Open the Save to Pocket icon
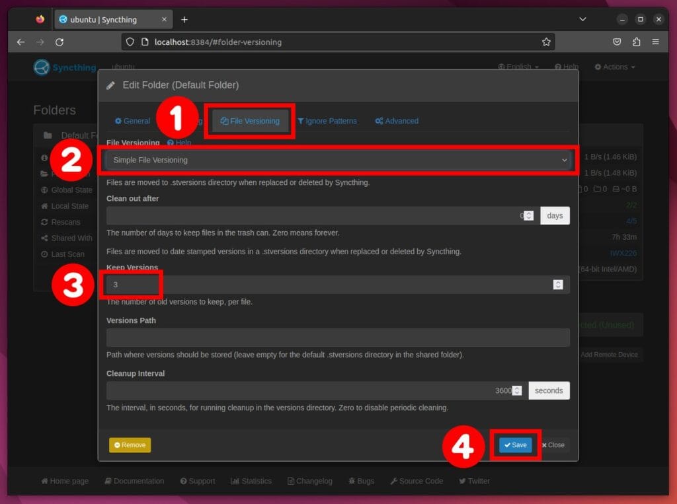Viewport: 677px width, 504px height. 617,42
